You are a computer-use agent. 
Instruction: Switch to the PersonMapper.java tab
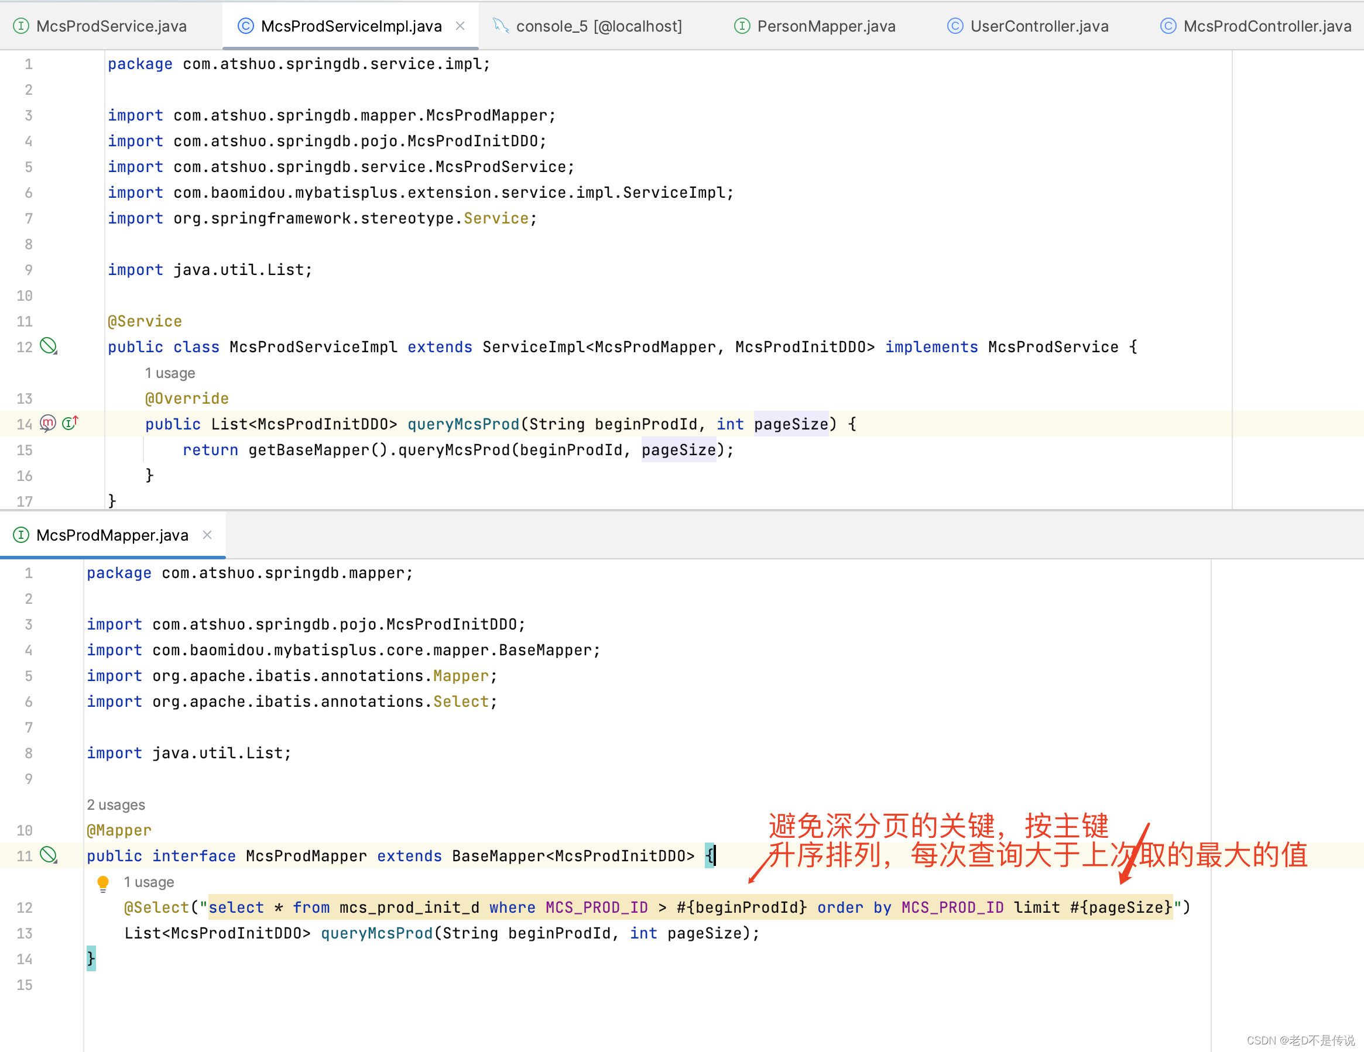825,26
